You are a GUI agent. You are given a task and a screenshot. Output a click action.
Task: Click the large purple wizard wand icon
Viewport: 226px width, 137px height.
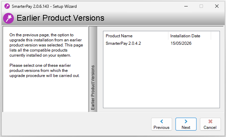click(8, 18)
